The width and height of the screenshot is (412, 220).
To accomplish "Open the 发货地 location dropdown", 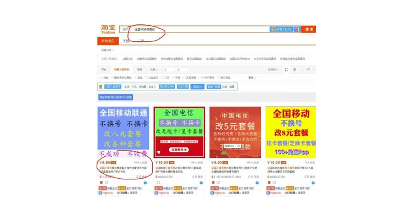I will [272, 69].
